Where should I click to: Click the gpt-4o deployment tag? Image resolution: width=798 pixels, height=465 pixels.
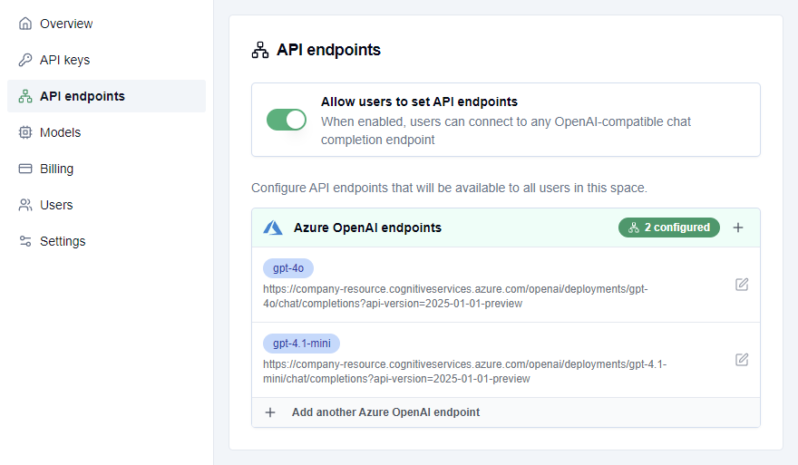[x=288, y=267]
